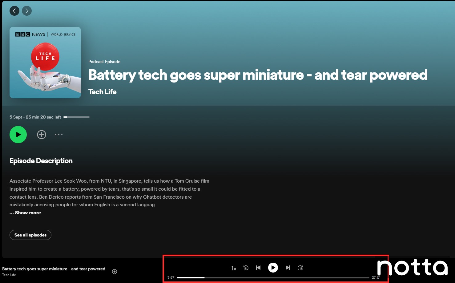The height and width of the screenshot is (283, 455).
Task: Click the episode progress bar near the date
Action: [76, 117]
